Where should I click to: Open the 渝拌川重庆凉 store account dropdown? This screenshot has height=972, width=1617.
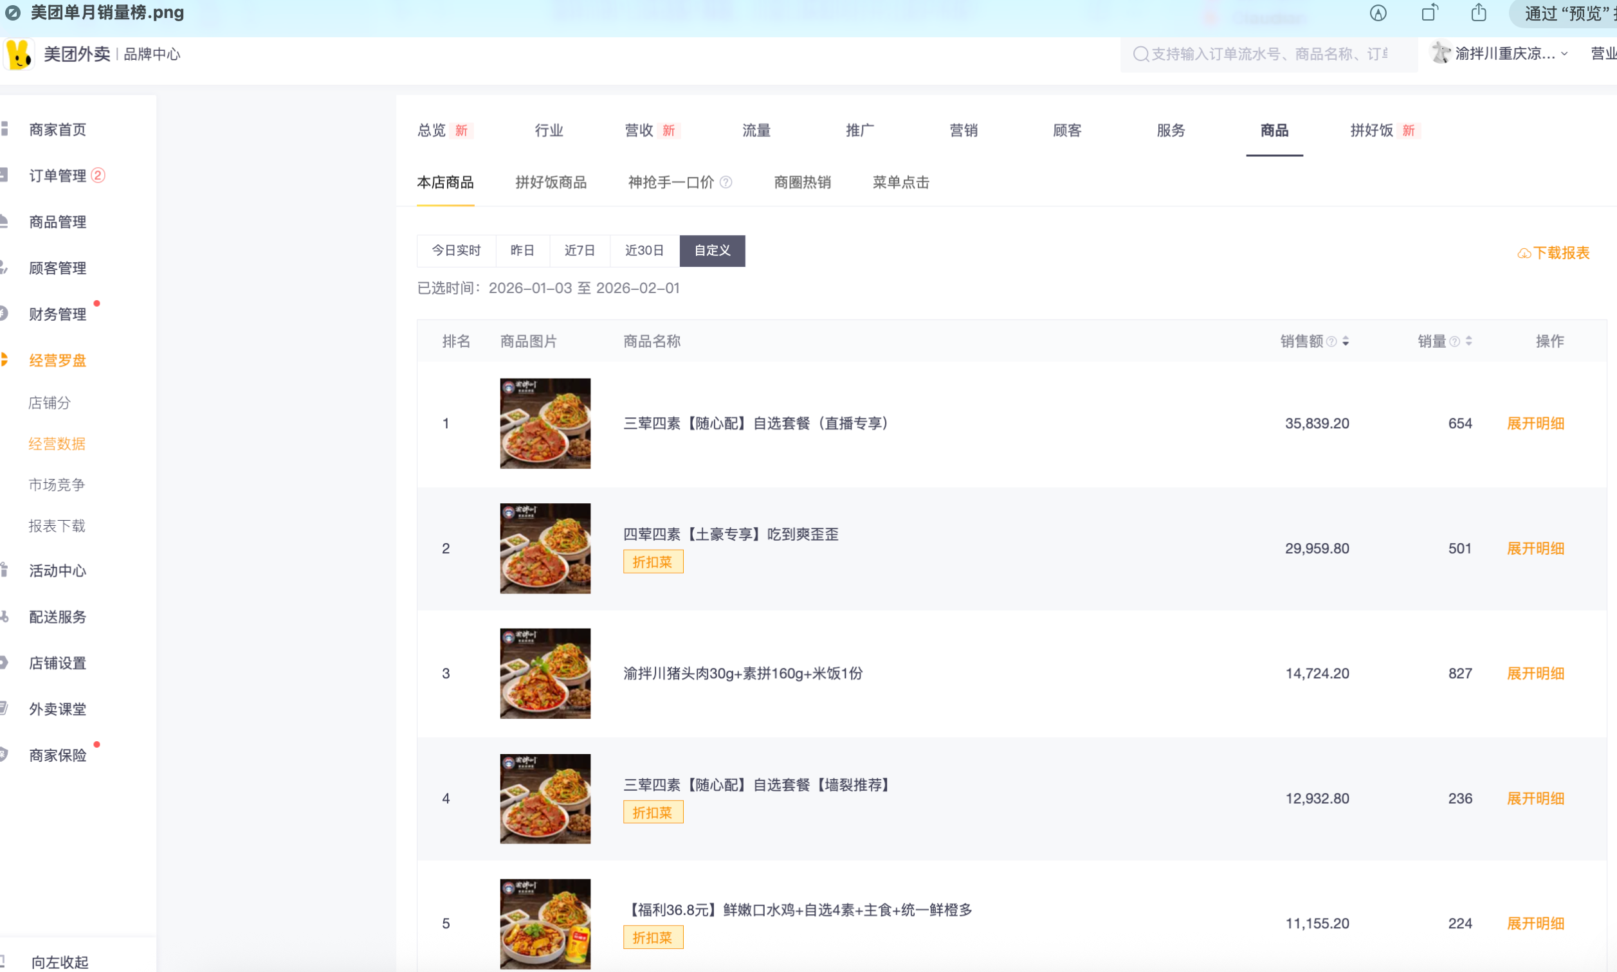point(1504,55)
